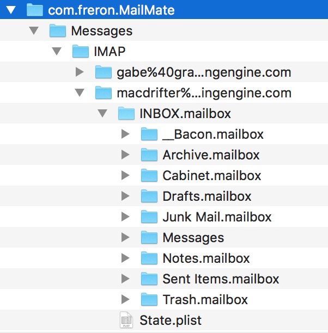Collapse the IMAP folder disclosure triangle
This screenshot has width=328, height=333.
point(57,51)
